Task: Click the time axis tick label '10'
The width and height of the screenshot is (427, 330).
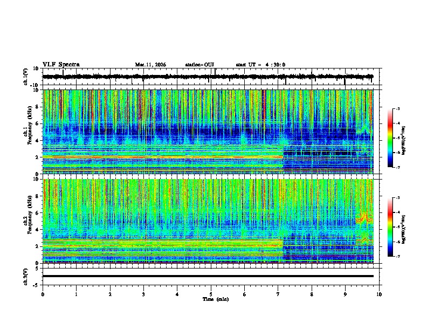Action: [x=379, y=294]
